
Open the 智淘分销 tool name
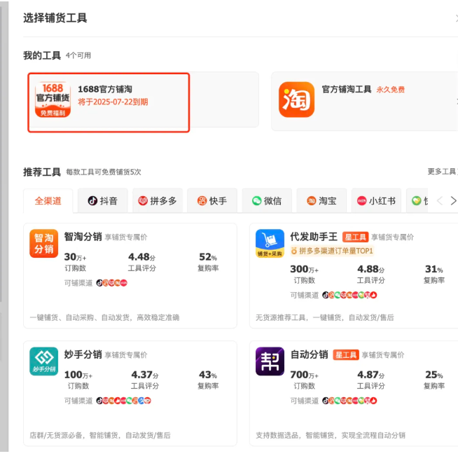[x=83, y=236]
